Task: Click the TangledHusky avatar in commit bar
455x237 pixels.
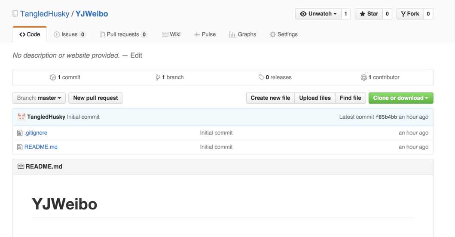Action: 21,117
